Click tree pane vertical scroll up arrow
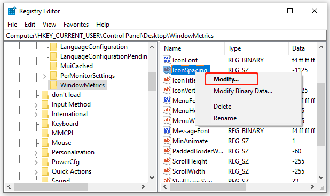Image resolution: width=330 pixels, height=196 pixels. tap(152, 47)
